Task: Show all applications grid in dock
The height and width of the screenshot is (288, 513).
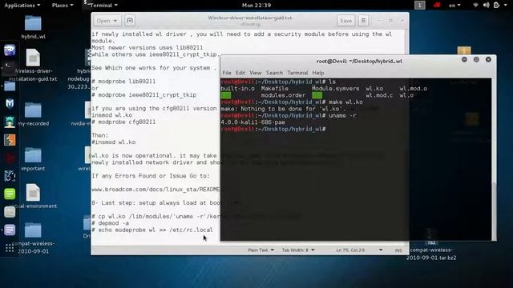Action: pyautogui.click(x=10, y=248)
